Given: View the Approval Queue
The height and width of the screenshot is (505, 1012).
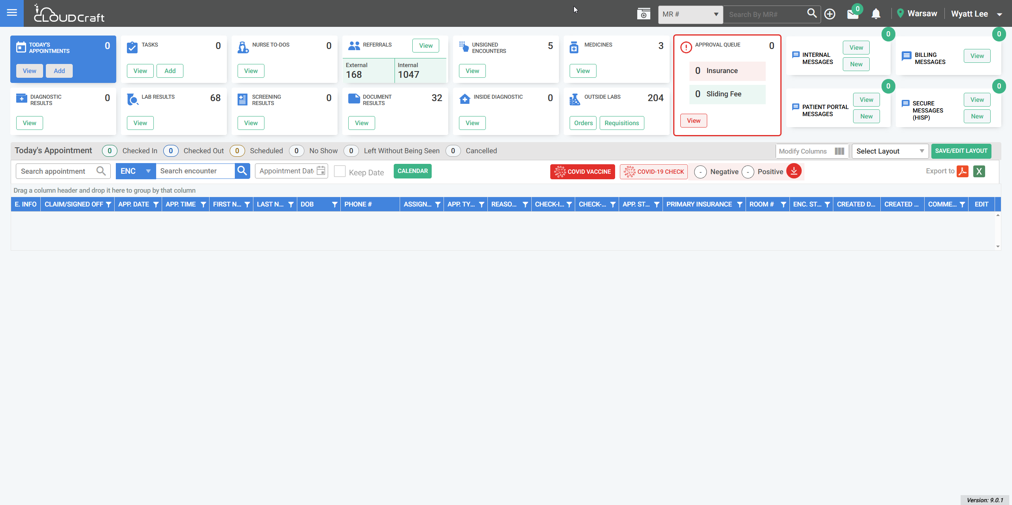Looking at the screenshot, I should point(694,120).
